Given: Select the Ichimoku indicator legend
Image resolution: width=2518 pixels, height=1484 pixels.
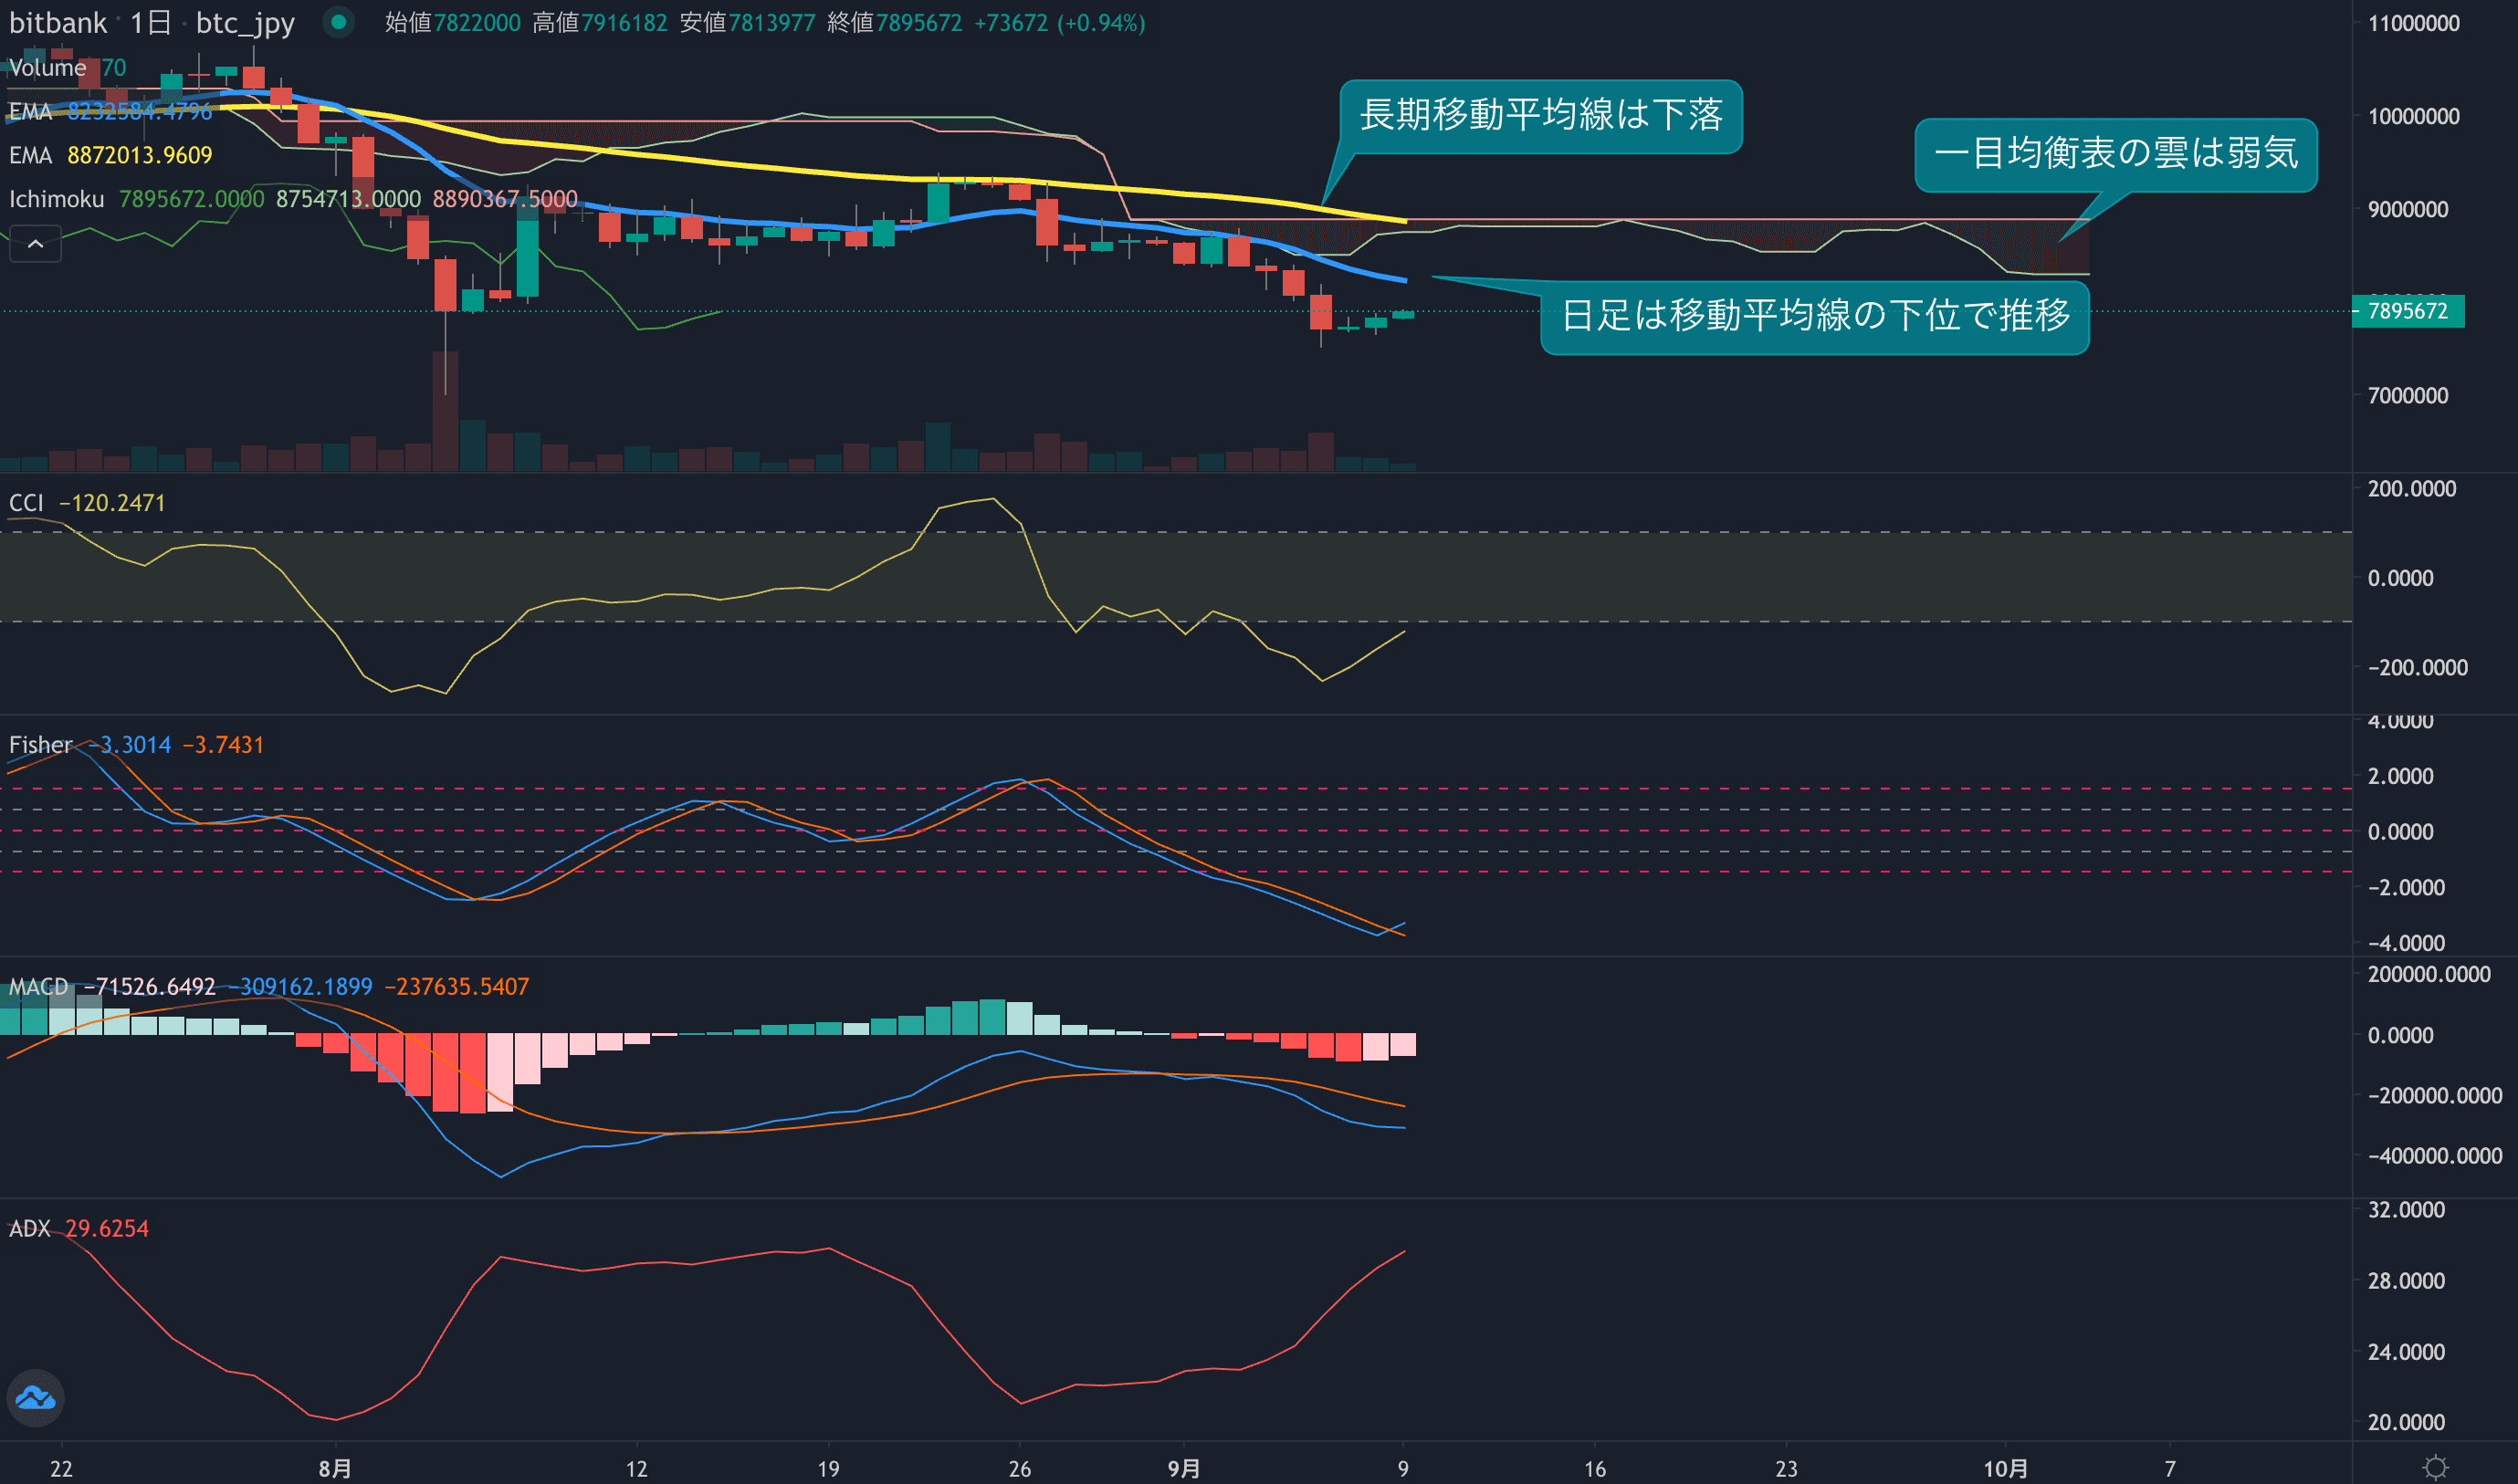Looking at the screenshot, I should click(56, 199).
